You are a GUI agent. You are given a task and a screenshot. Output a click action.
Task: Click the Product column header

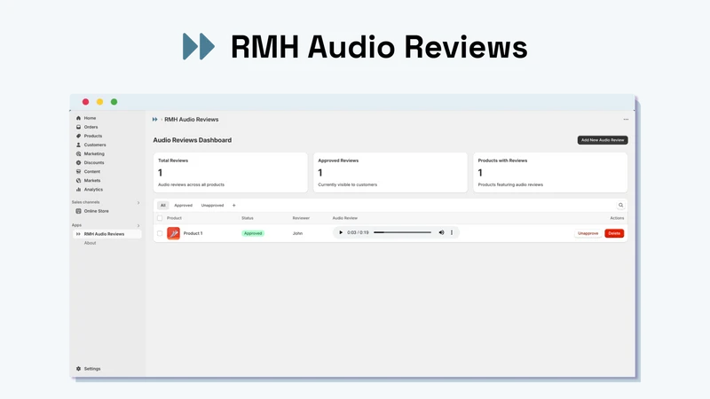coord(174,218)
